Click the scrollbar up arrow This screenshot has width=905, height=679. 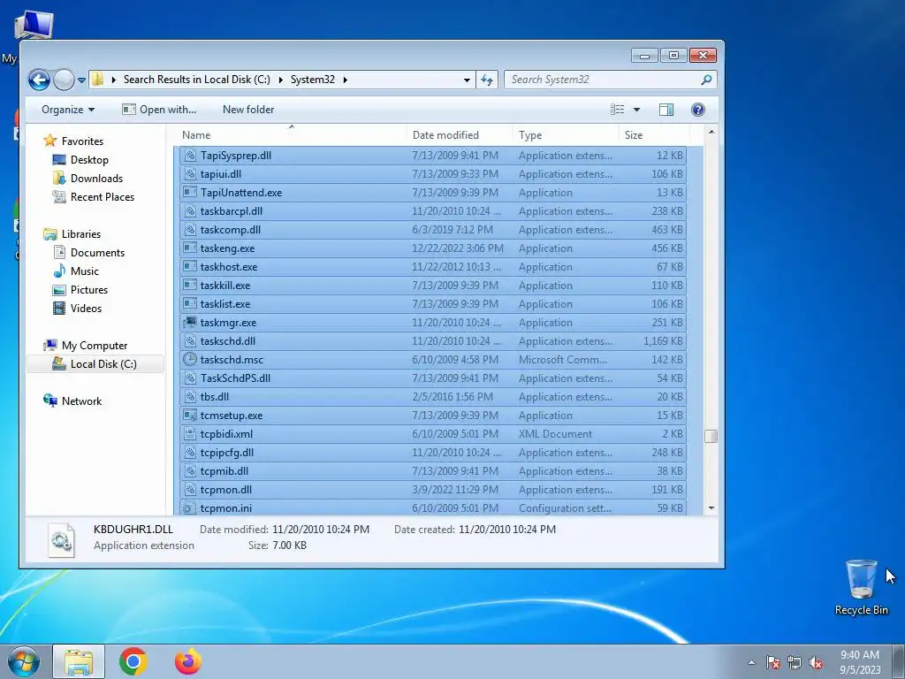pyautogui.click(x=711, y=132)
